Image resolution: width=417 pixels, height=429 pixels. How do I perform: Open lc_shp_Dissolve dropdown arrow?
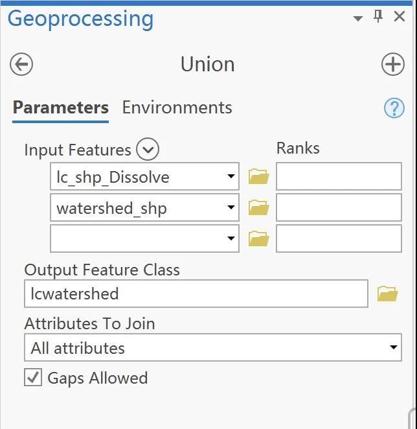231,176
